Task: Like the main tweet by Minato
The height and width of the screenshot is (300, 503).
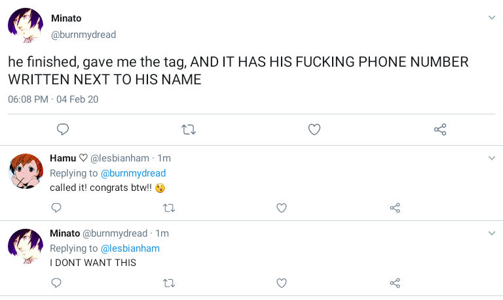Action: pos(314,129)
